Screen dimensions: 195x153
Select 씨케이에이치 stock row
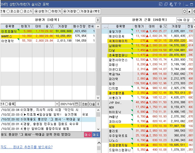[148, 41]
